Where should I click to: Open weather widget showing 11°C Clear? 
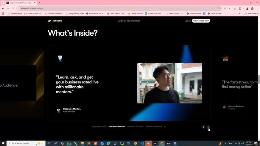[x=225, y=143]
